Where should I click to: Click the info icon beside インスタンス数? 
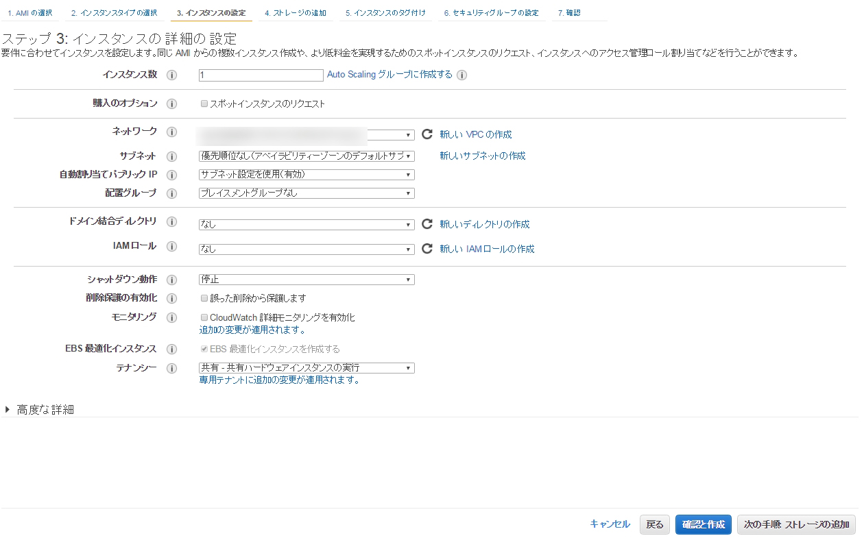pyautogui.click(x=172, y=75)
